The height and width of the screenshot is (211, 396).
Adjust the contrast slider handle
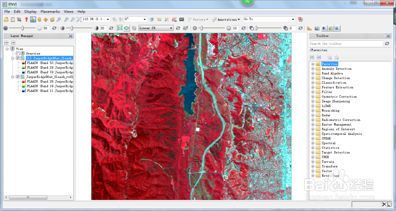(72, 28)
